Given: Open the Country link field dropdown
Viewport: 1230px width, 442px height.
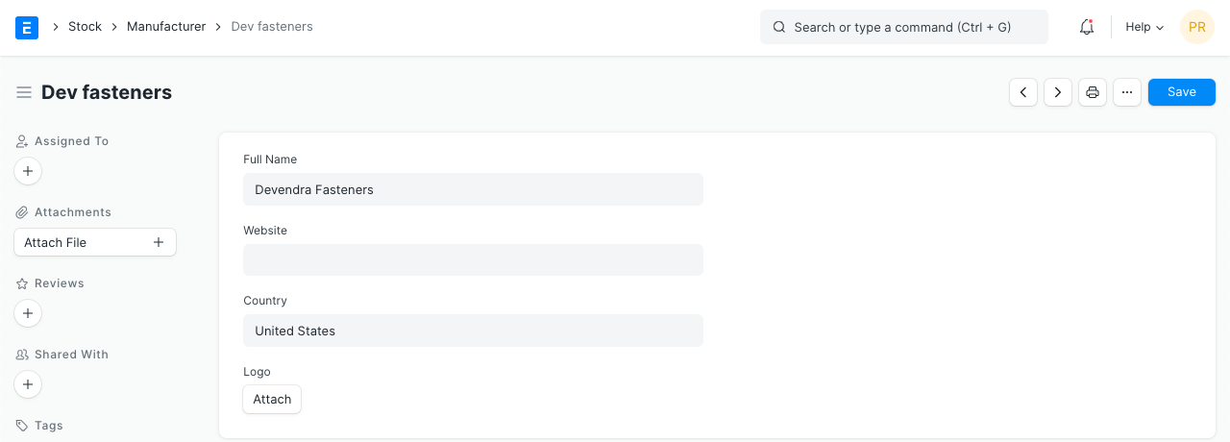Looking at the screenshot, I should (x=473, y=331).
